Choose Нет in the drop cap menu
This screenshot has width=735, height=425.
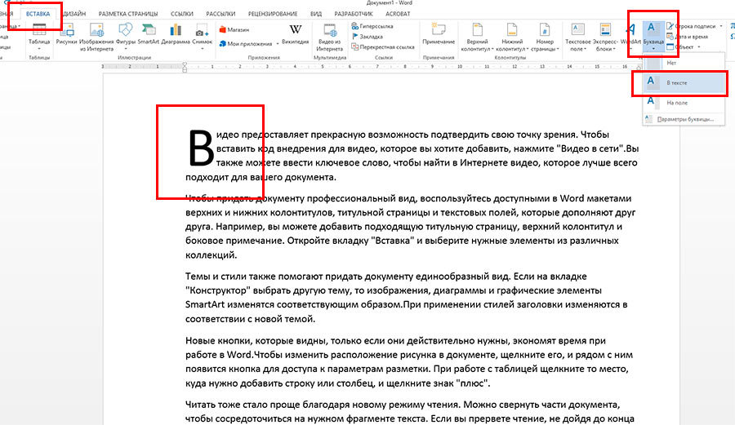684,63
